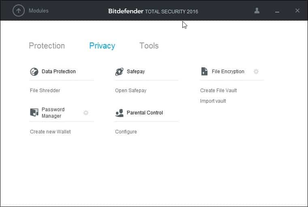
Task: Close the Bitdefender window
Action: 297,11
